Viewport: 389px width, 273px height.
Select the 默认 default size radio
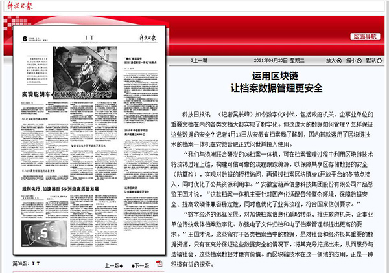(x=379, y=60)
